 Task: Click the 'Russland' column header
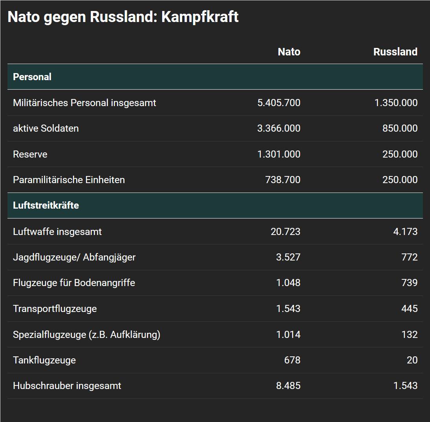395,52
